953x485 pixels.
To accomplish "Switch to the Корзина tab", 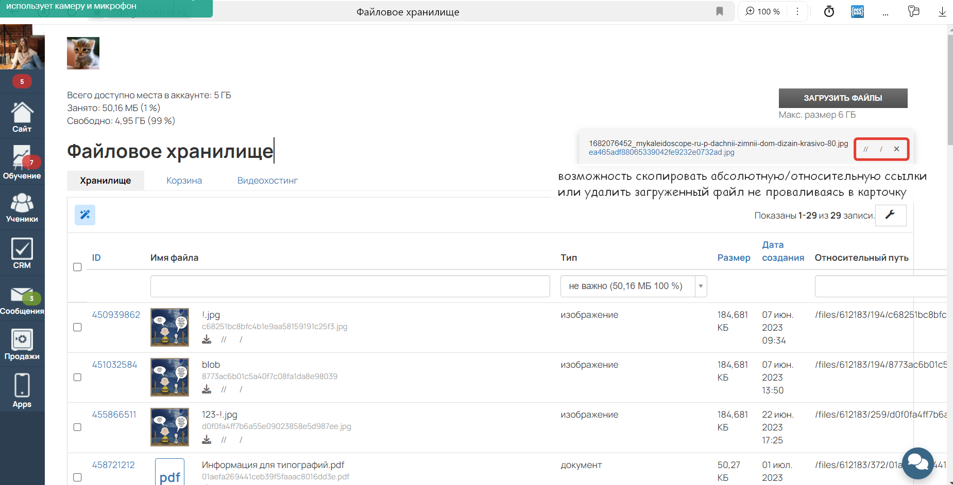I will pyautogui.click(x=184, y=181).
